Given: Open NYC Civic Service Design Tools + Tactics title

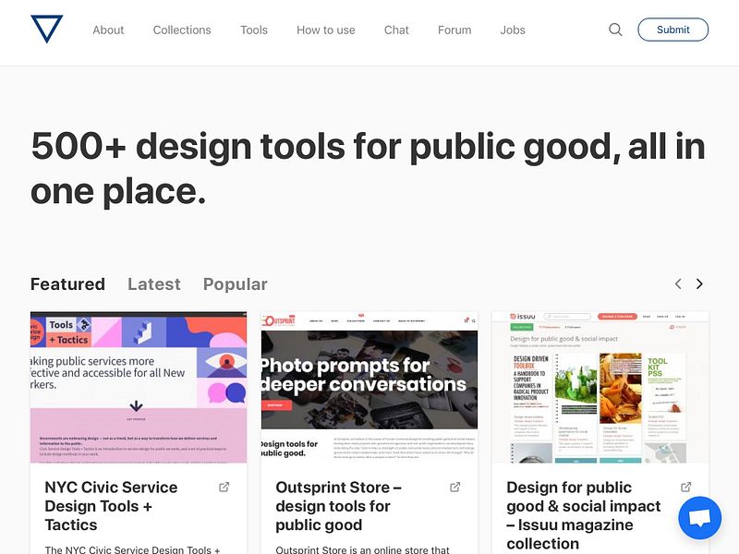Looking at the screenshot, I should 111,506.
